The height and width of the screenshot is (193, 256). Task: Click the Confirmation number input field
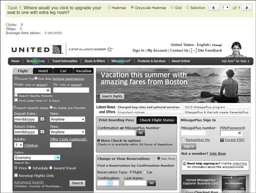pyautogui.click(x=108, y=183)
